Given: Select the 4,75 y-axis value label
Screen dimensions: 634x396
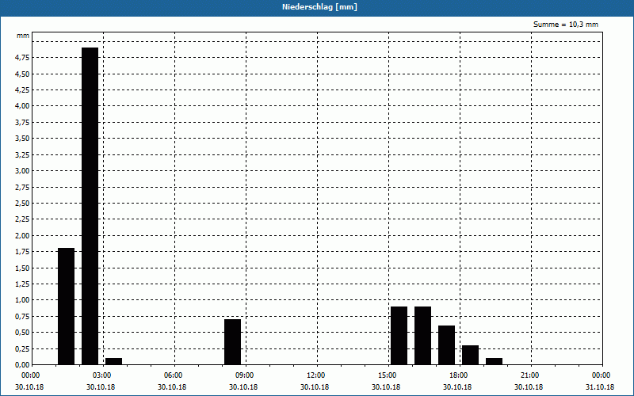Looking at the screenshot, I should pyautogui.click(x=22, y=58).
